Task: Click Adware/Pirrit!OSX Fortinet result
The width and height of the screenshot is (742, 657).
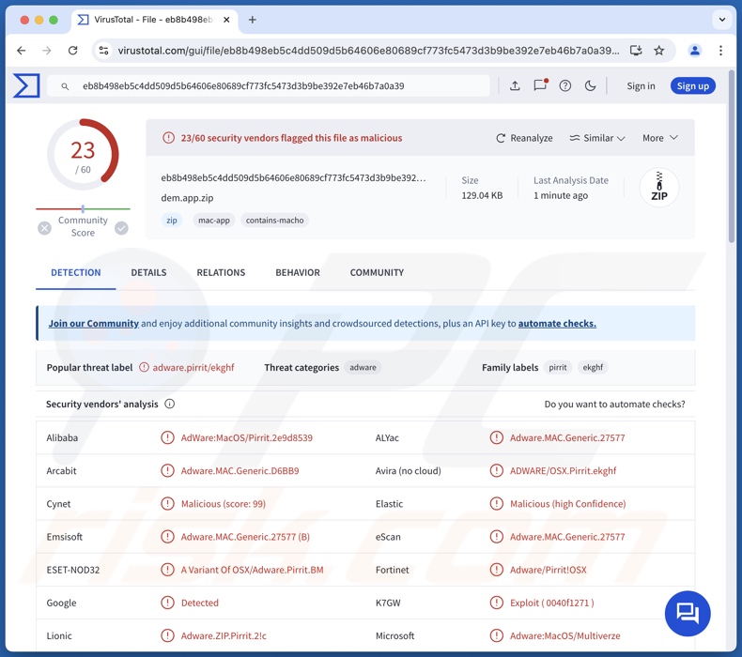Action: point(548,570)
